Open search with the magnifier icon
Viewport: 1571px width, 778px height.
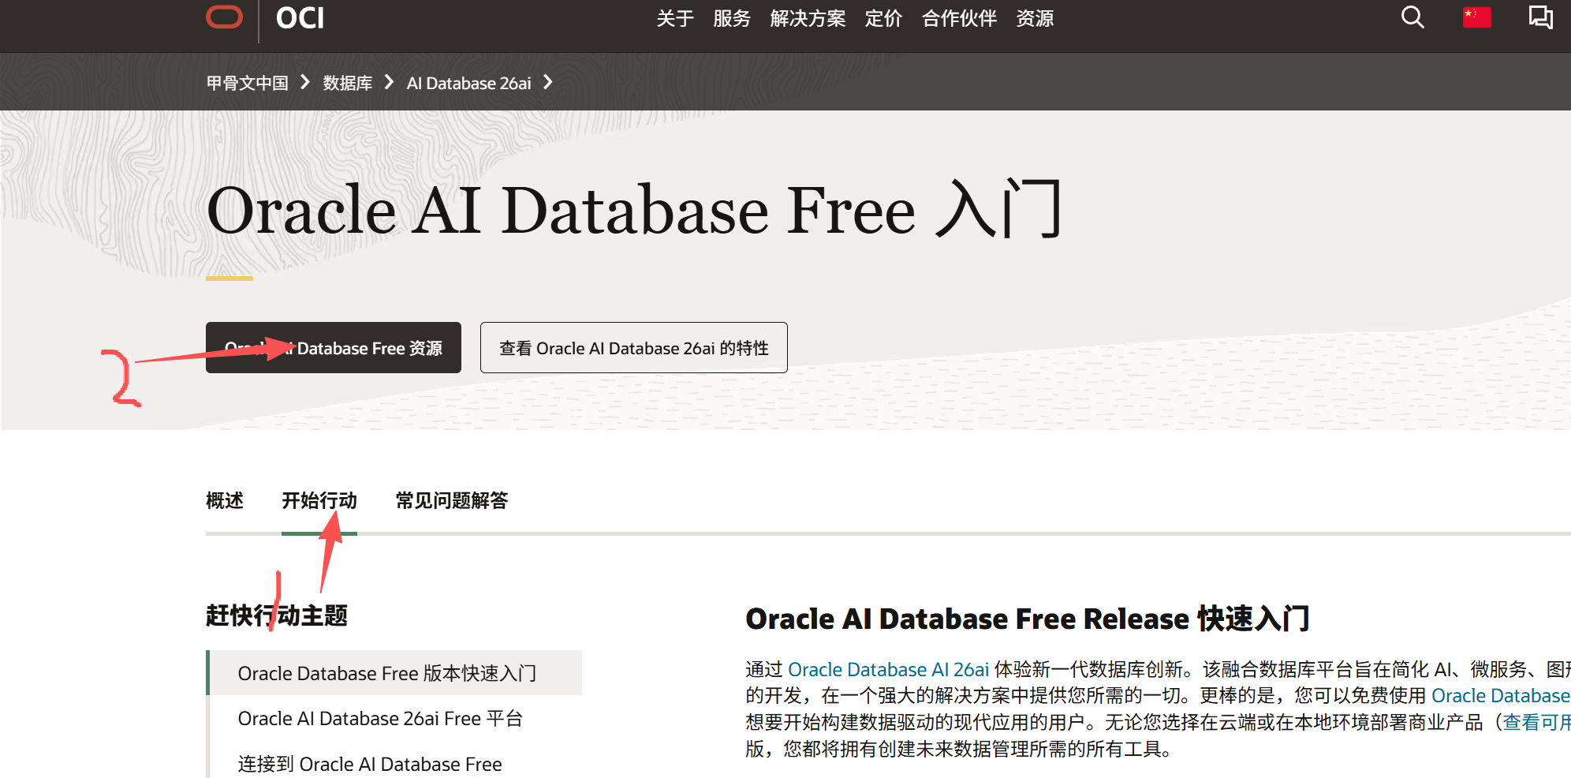(x=1411, y=17)
